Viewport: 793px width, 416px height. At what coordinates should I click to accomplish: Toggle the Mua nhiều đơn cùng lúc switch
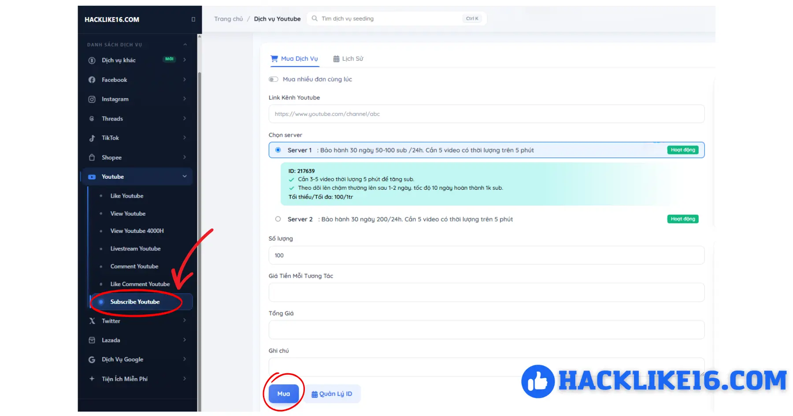274,79
